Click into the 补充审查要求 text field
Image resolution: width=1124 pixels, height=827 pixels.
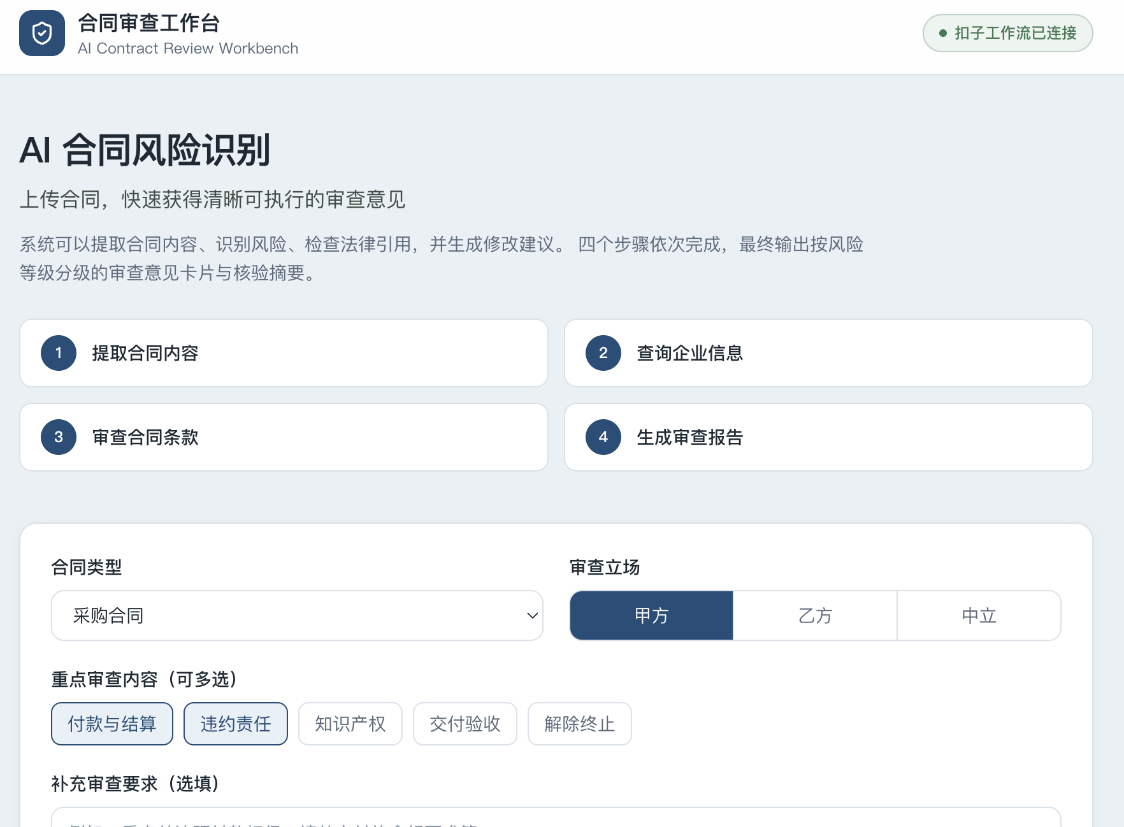pos(556,817)
